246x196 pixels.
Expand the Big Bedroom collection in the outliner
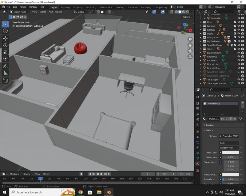point(200,41)
